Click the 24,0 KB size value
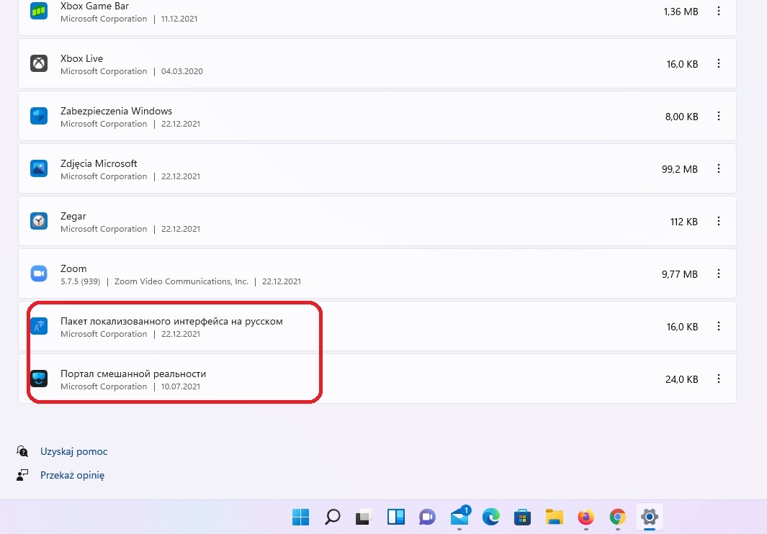Image resolution: width=767 pixels, height=534 pixels. 681,379
